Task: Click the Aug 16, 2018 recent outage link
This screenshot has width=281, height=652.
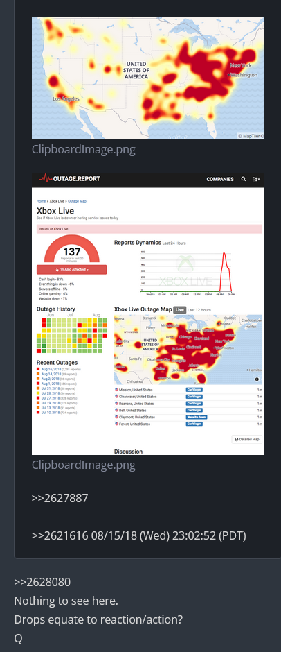Action: pyautogui.click(x=51, y=369)
